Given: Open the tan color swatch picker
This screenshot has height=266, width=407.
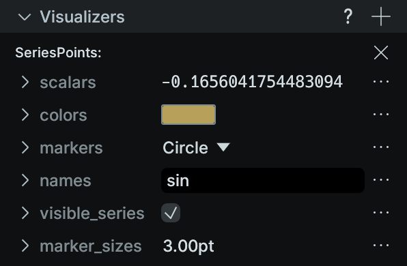Looking at the screenshot, I should tap(188, 115).
